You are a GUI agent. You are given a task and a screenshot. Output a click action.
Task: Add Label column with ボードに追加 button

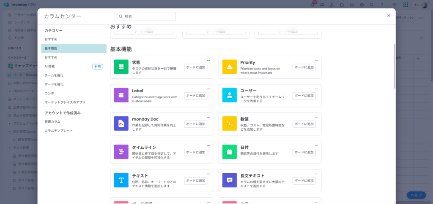click(x=196, y=96)
